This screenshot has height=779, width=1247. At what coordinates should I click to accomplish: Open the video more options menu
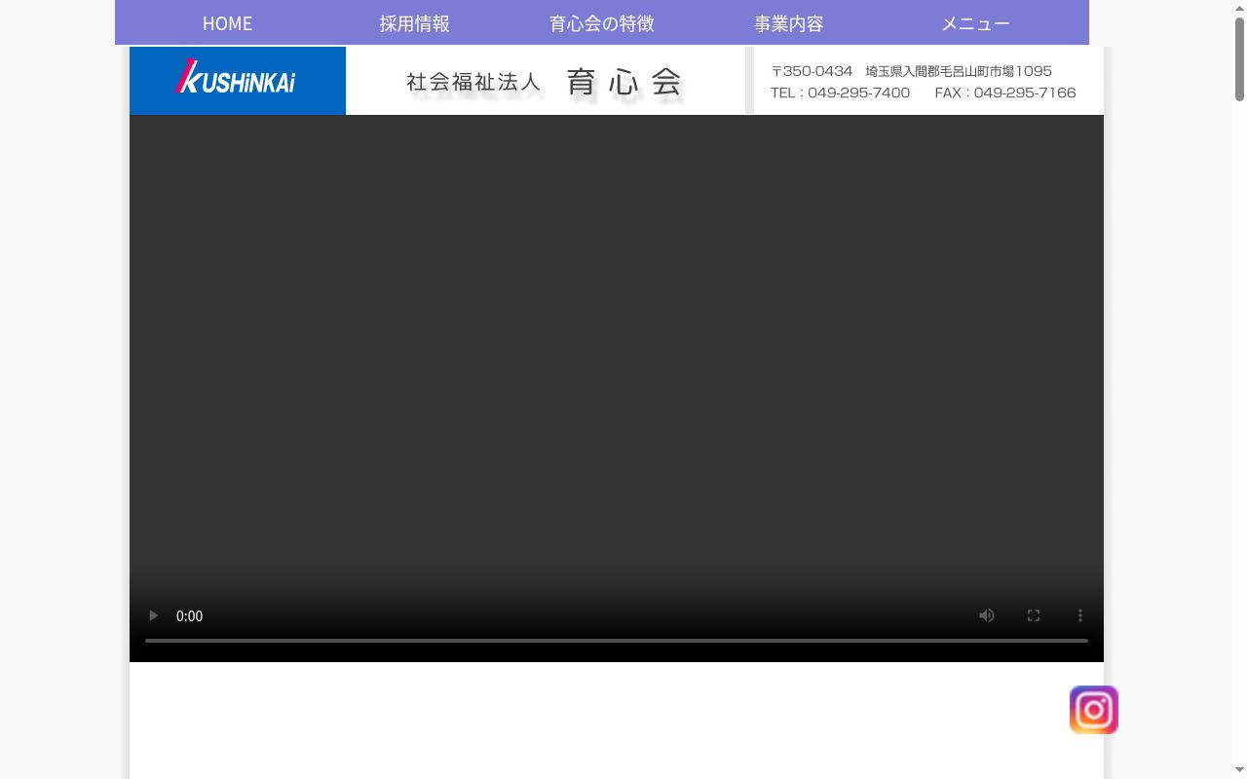pos(1080,615)
